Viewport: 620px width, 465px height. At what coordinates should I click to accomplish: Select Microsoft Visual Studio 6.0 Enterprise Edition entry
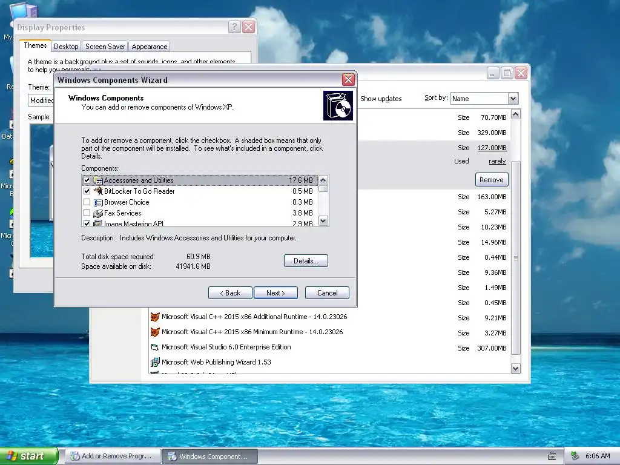[226, 347]
